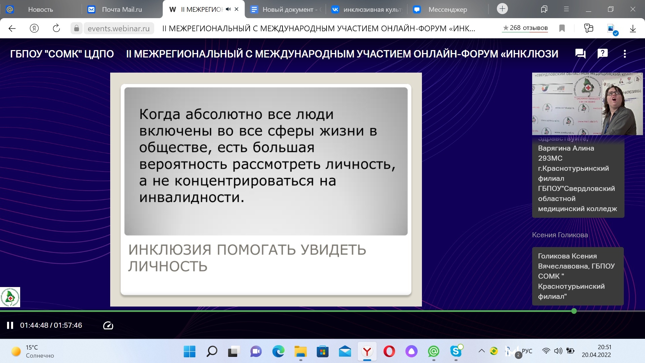Click the events.webinar.ru address field
The height and width of the screenshot is (363, 645).
[x=119, y=29]
